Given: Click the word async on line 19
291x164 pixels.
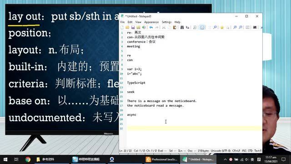Looking at the screenshot, I should tap(131, 115).
